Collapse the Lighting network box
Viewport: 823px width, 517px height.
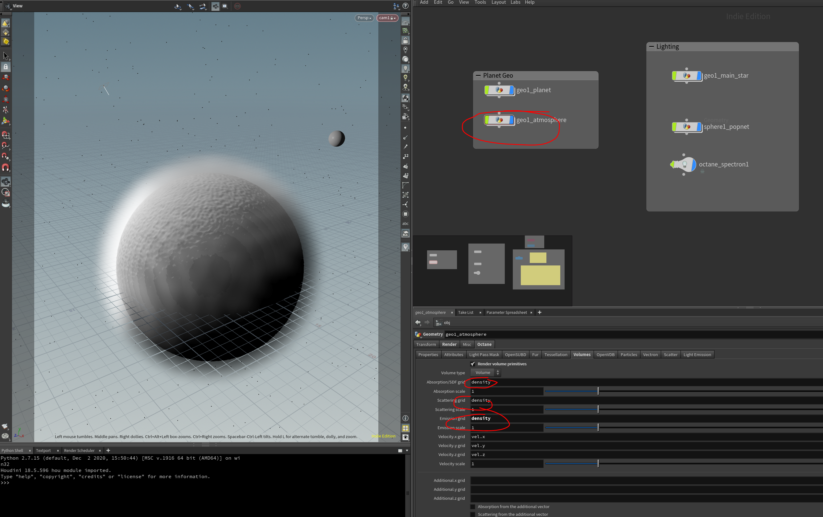[x=651, y=47]
